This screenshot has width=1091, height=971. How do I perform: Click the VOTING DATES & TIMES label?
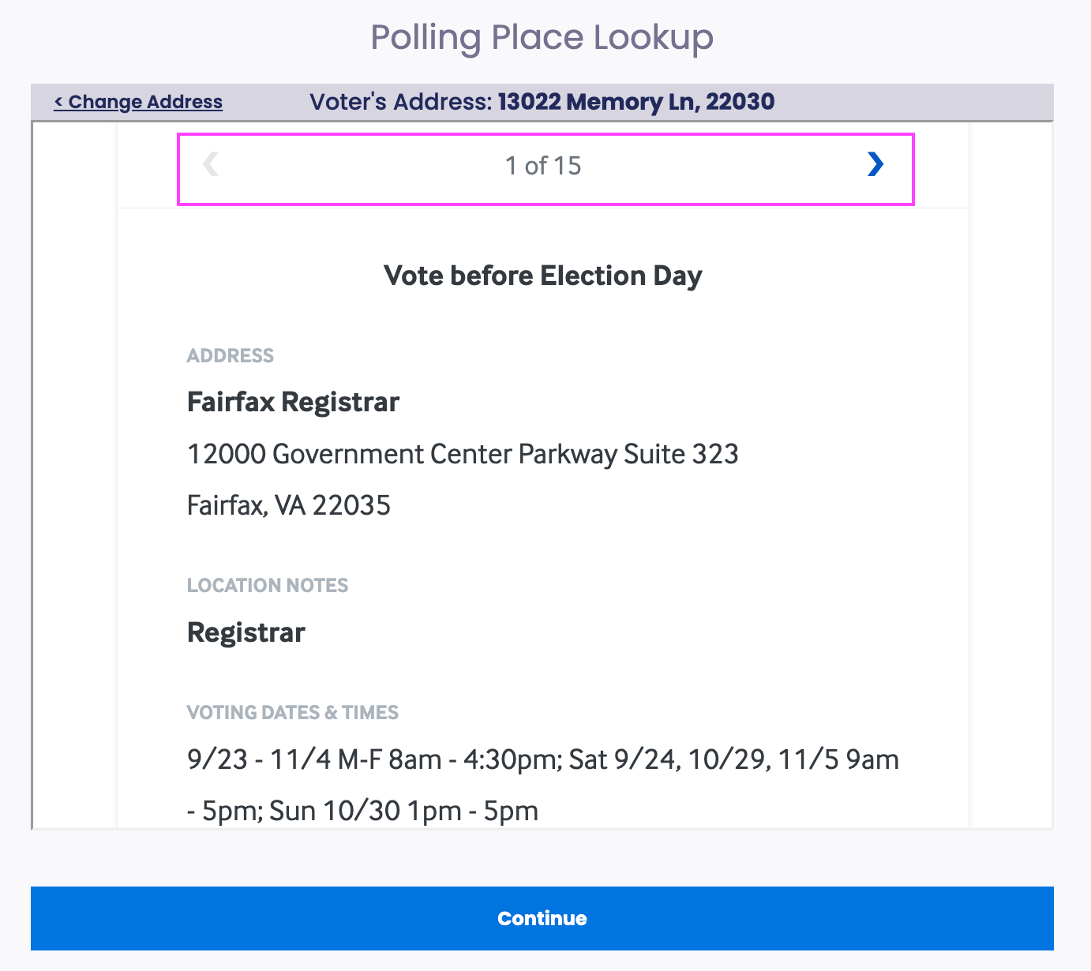[x=293, y=712]
